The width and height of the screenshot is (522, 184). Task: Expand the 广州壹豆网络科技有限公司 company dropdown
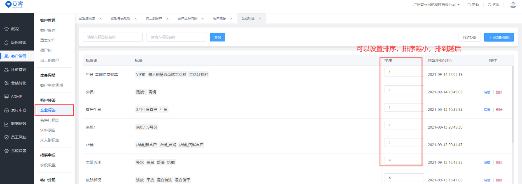pos(436,5)
